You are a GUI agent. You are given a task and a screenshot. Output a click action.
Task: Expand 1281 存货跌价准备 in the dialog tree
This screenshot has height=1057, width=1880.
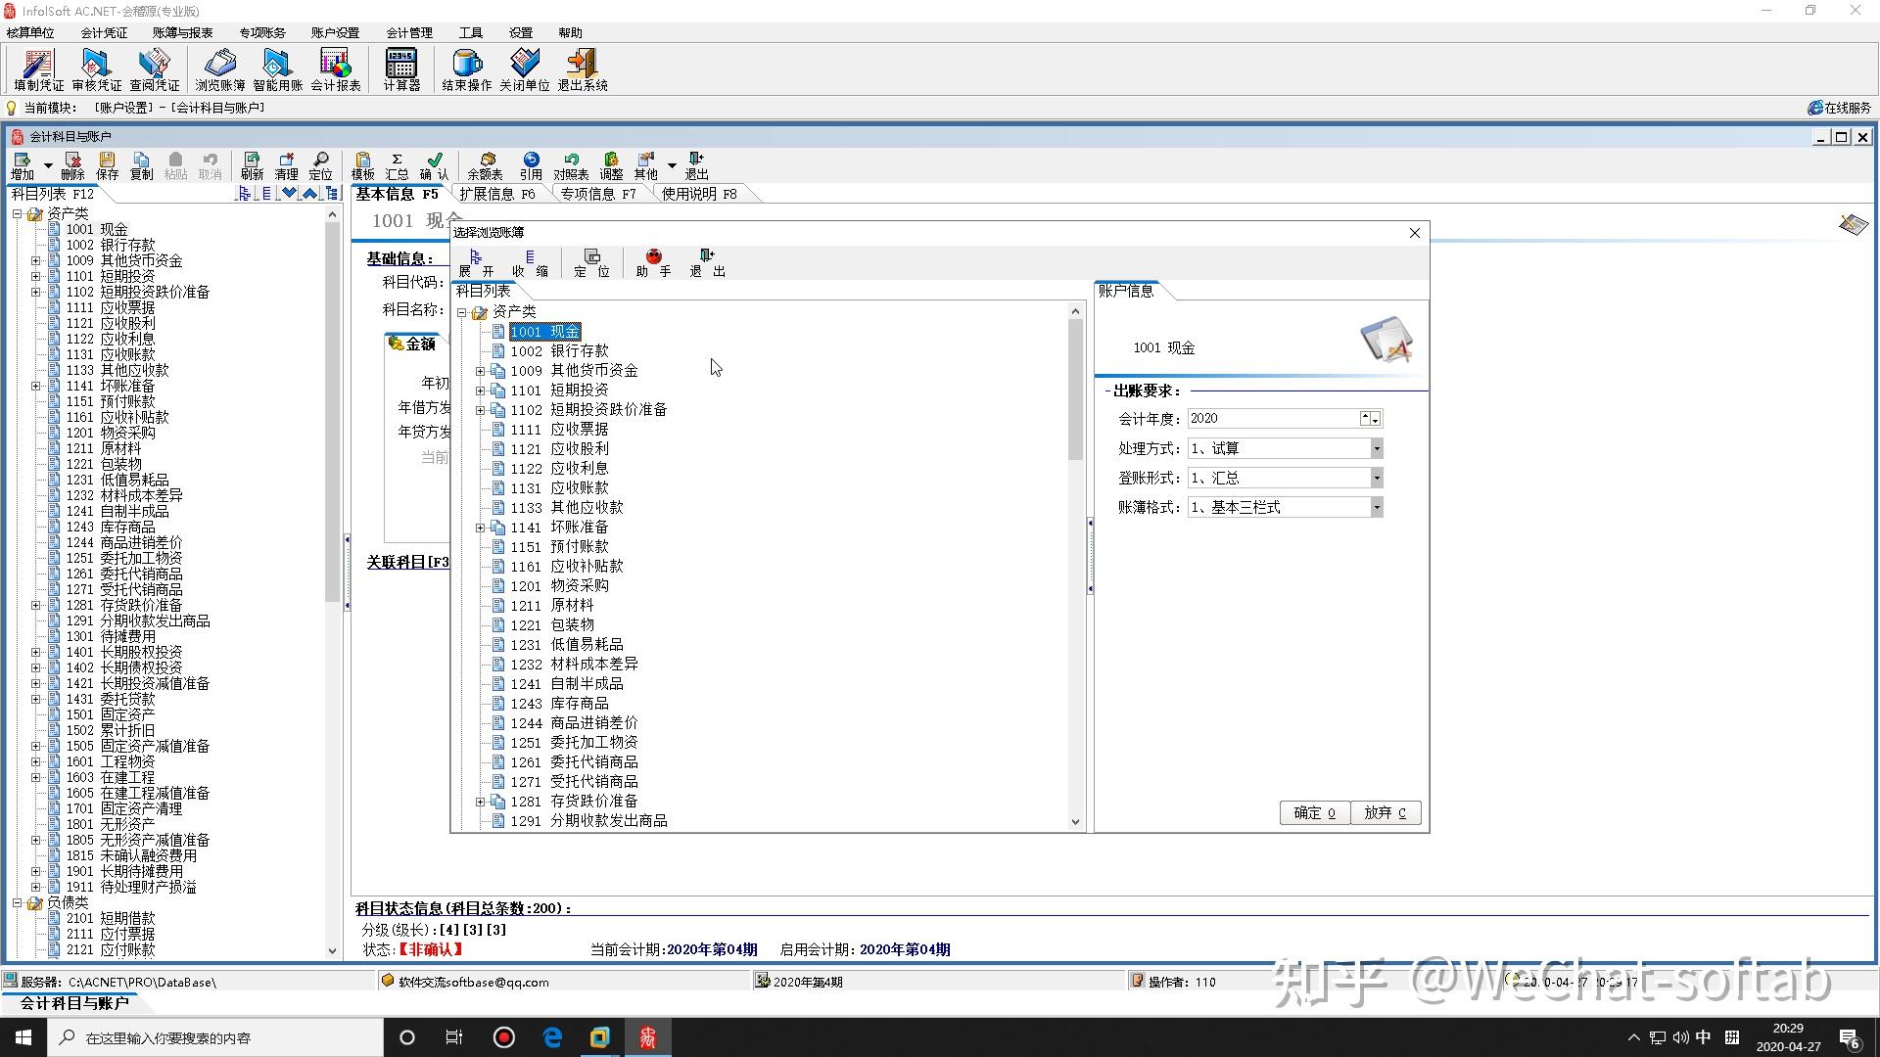[480, 802]
